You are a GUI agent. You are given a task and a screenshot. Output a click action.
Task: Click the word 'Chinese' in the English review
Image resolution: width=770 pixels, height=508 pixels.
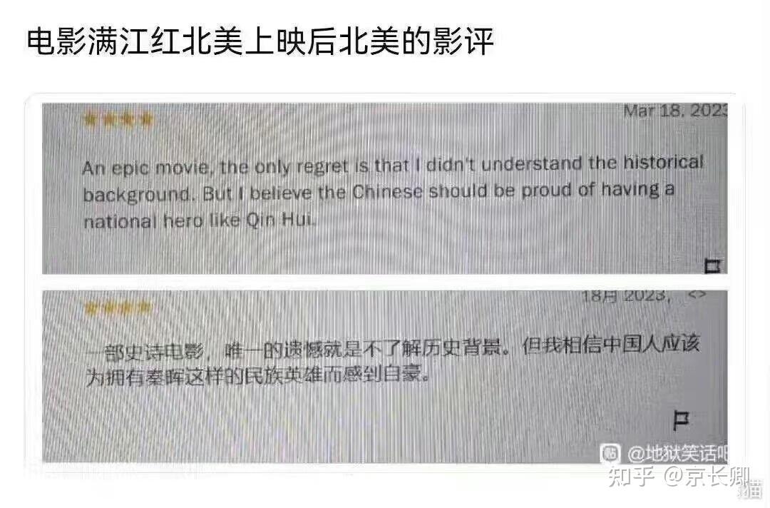387,192
